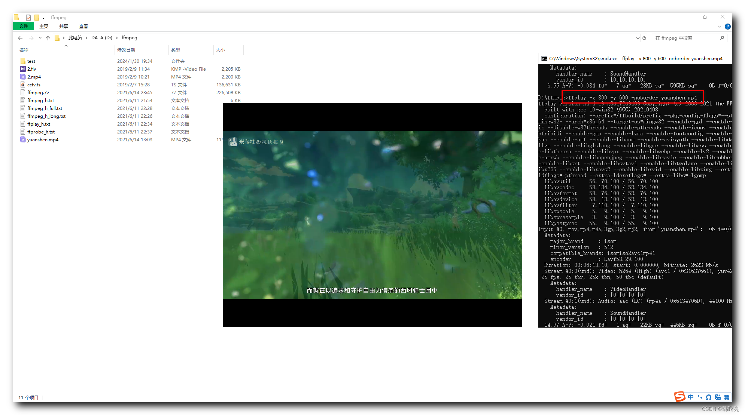Click the back navigation arrow
The height and width of the screenshot is (415, 745).
[20, 38]
